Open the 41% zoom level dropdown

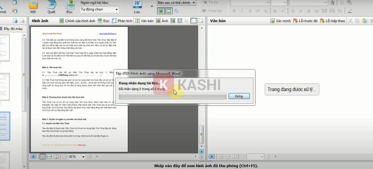pos(83,157)
